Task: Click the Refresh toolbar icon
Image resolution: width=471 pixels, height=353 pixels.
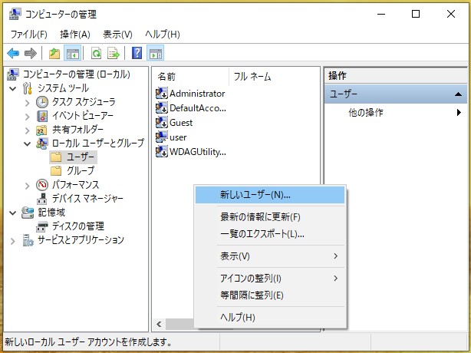Action: coord(97,54)
